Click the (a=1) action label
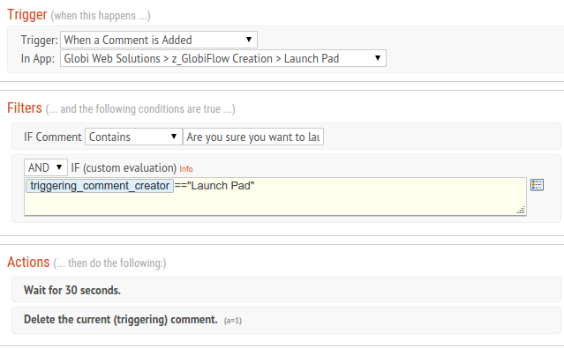Screen dimensions: 564x348 point(233,321)
